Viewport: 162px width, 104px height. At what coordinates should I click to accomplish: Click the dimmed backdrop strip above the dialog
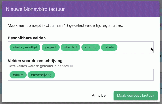coord(81,1)
